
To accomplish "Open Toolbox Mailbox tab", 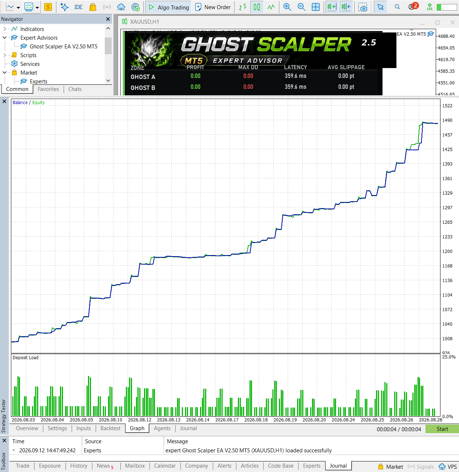I will click(135, 466).
